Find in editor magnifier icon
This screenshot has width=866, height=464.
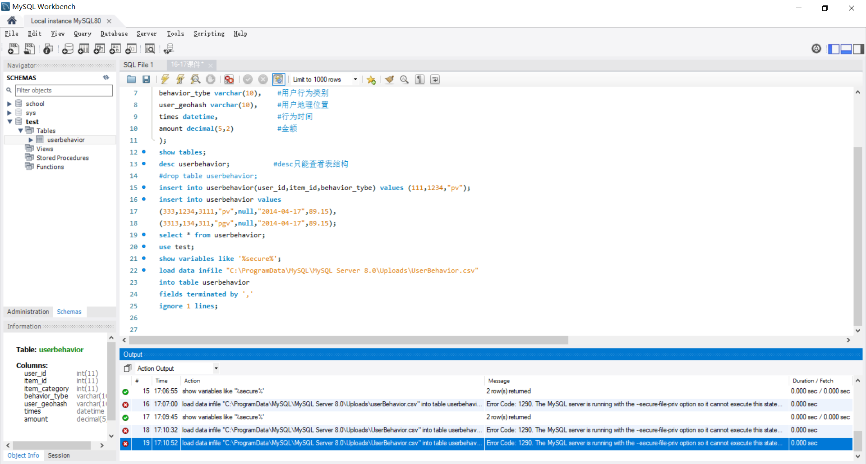point(405,79)
